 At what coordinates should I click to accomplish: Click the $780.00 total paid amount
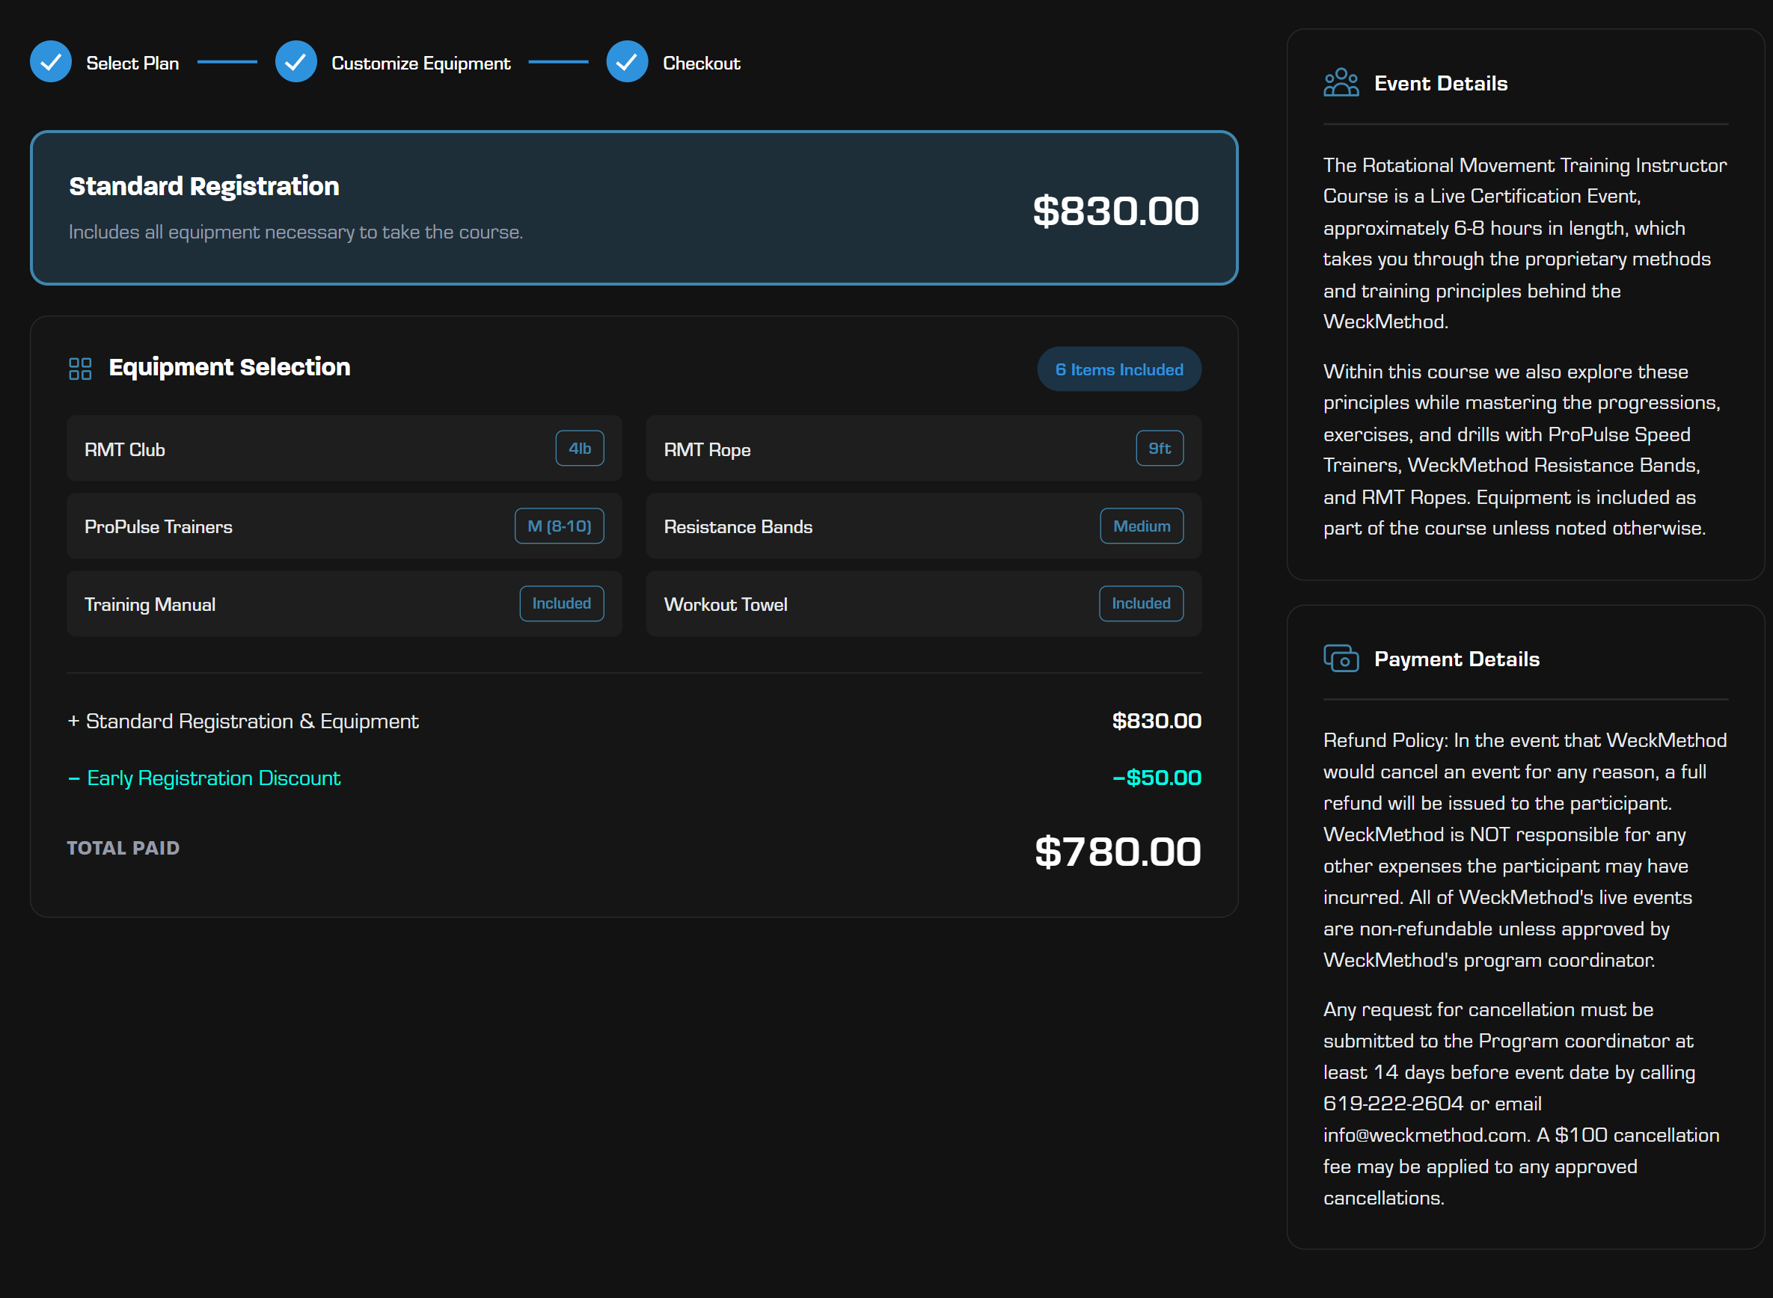[1117, 852]
